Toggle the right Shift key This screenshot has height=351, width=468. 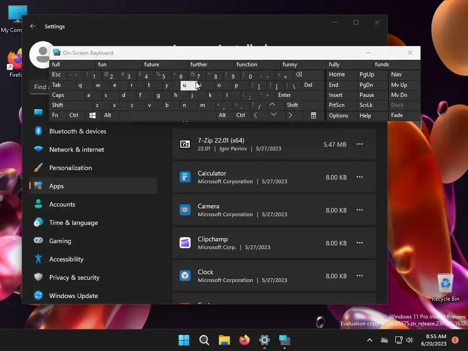(x=304, y=105)
